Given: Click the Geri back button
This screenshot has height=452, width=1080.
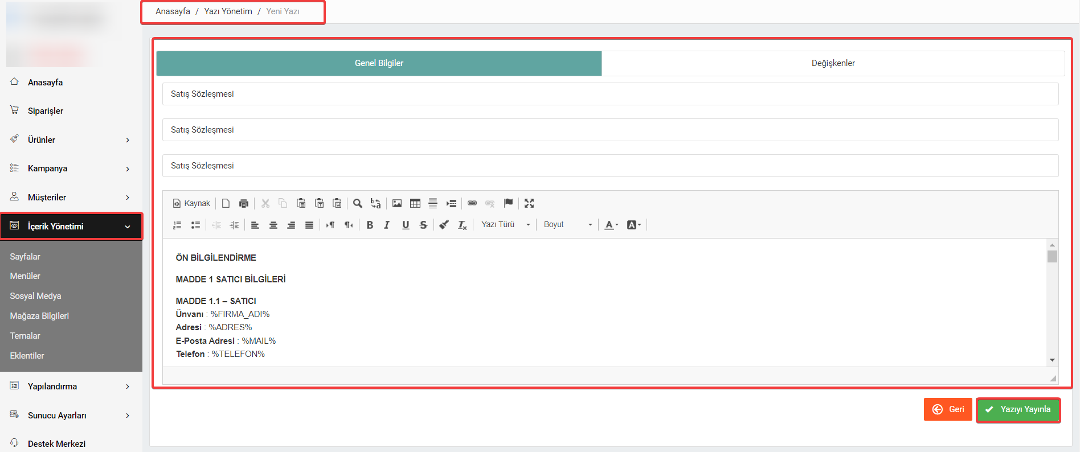Looking at the screenshot, I should click(x=948, y=409).
